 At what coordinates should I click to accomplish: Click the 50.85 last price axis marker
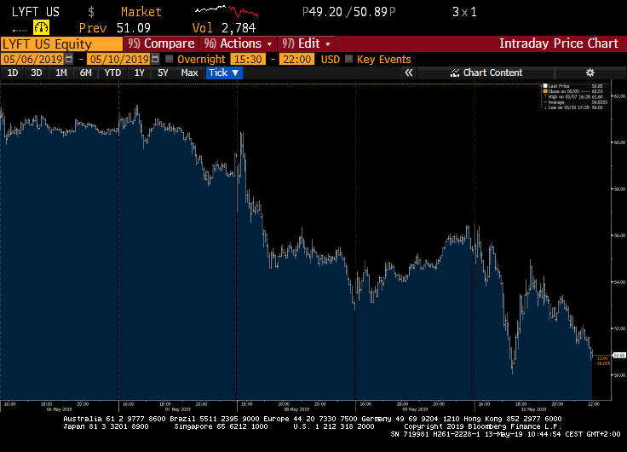tap(619, 355)
